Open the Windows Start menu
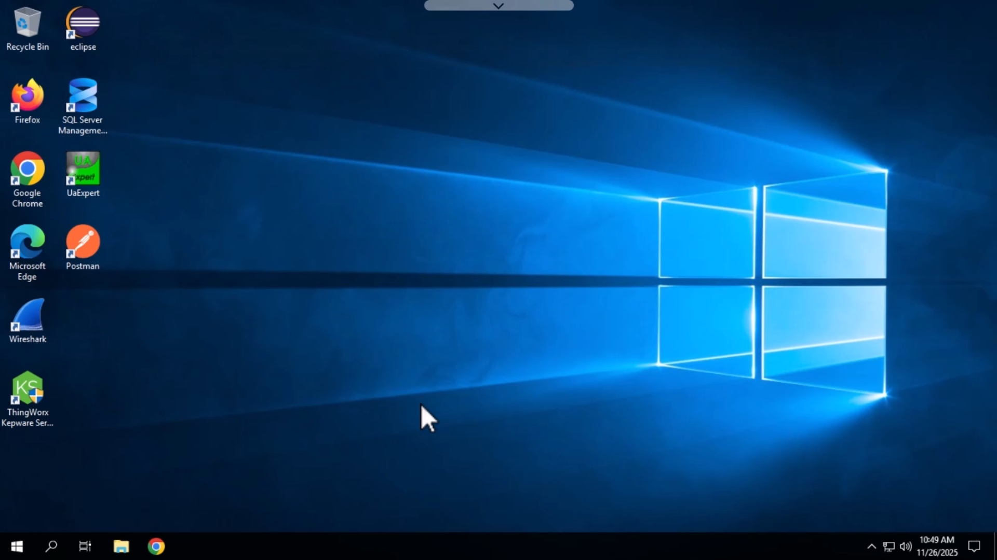Screen dimensions: 997x560 [x=17, y=547]
